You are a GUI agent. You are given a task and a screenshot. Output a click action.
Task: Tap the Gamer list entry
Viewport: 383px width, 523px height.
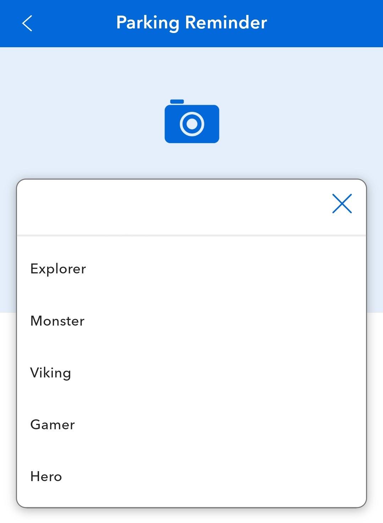point(191,425)
